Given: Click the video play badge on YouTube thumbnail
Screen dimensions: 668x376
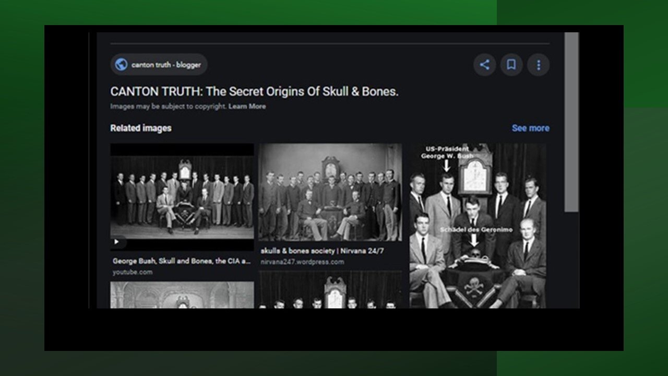Looking at the screenshot, I should (x=118, y=242).
